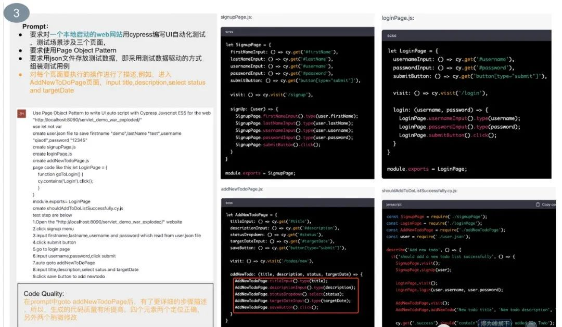Click the scss label on the SignupPage code block
Image resolution: width=562 pixels, height=327 pixels.
coord(229,32)
